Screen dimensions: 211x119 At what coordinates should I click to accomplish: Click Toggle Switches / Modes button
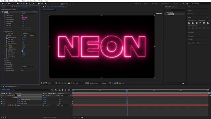click(x=50, y=117)
